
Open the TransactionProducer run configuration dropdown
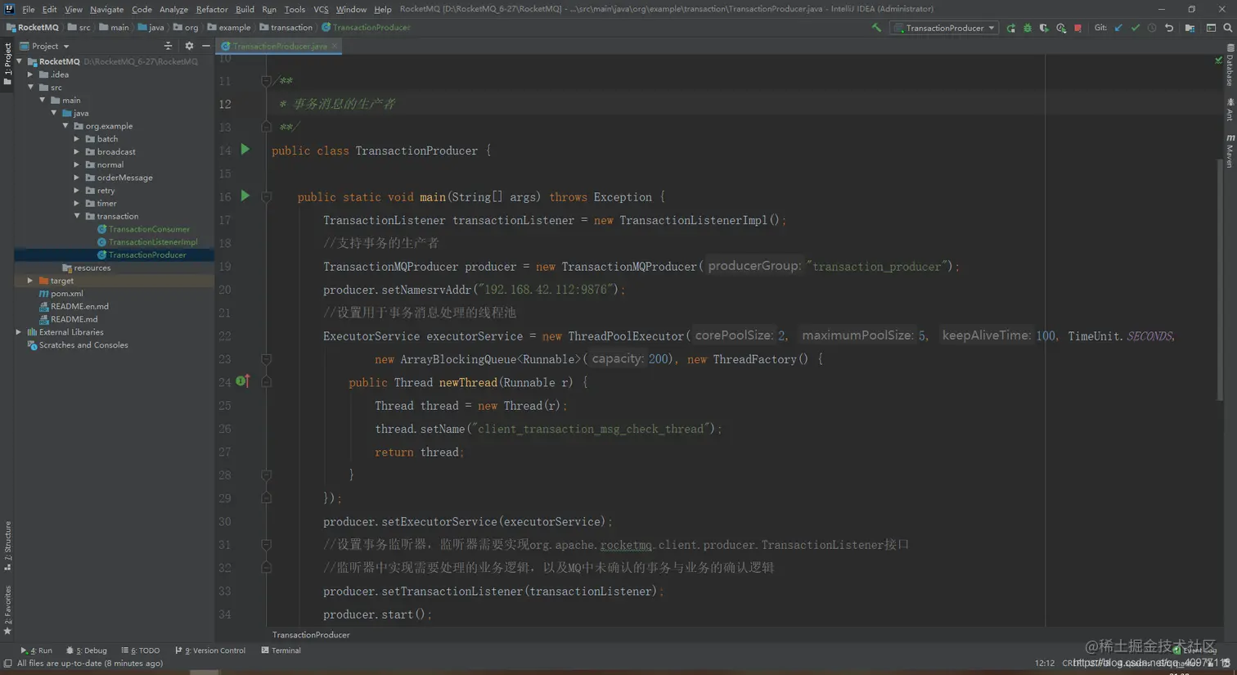point(945,28)
